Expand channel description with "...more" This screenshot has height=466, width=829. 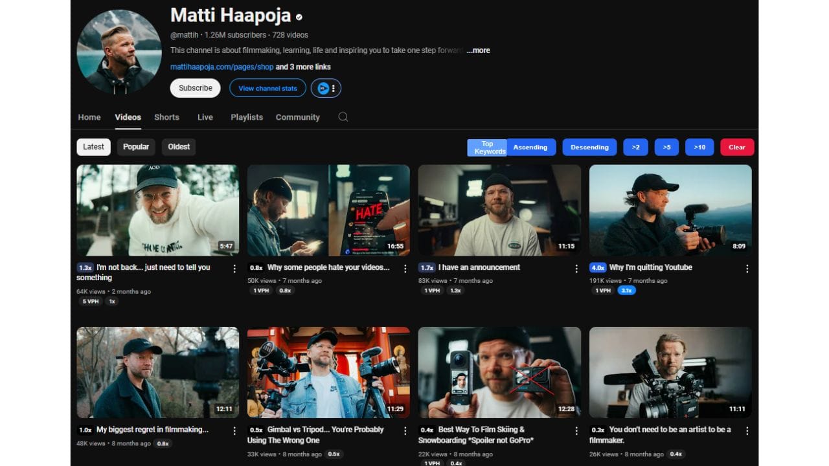coord(478,50)
